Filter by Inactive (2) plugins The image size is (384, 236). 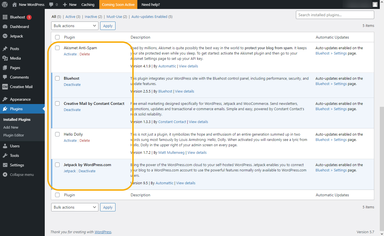click(93, 16)
